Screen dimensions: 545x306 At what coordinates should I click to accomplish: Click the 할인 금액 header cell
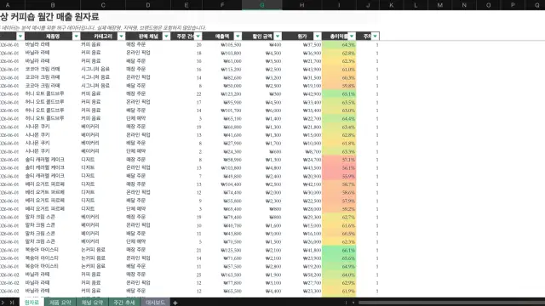[x=262, y=36]
